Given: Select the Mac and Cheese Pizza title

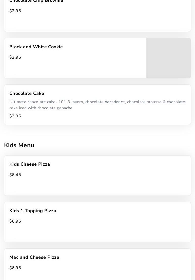Looking at the screenshot, I should (x=34, y=257).
